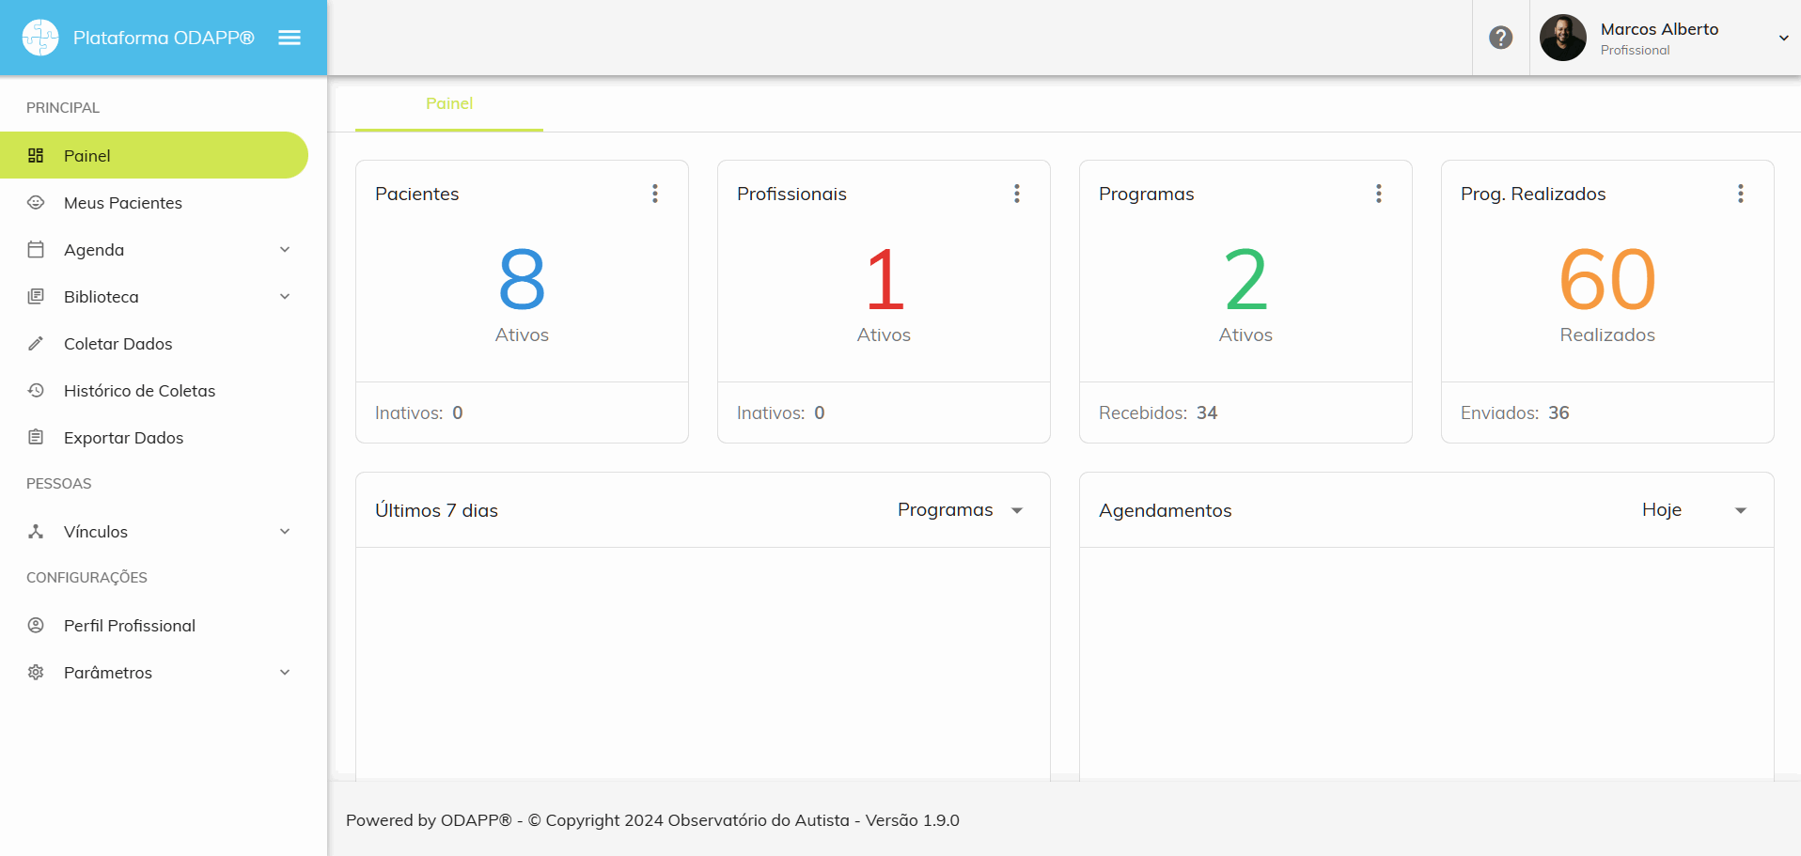
Task: Open Pacientes card three-dot menu
Action: 655,194
